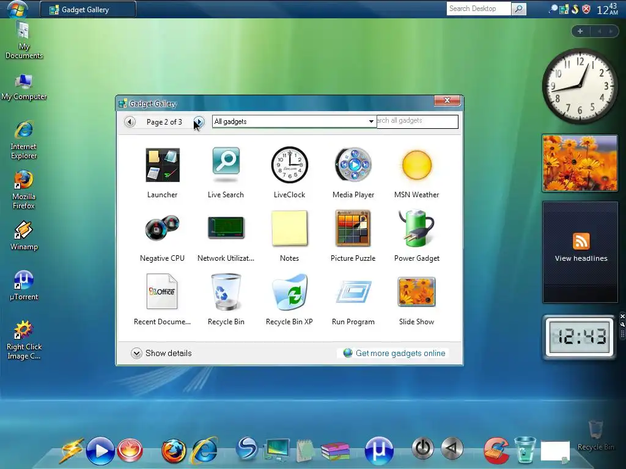Open µTorrent desktop shortcut

point(24,285)
